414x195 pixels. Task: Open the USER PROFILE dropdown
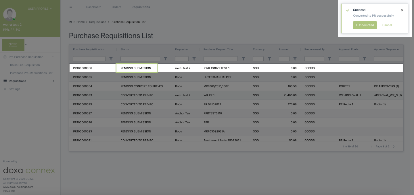click(40, 9)
